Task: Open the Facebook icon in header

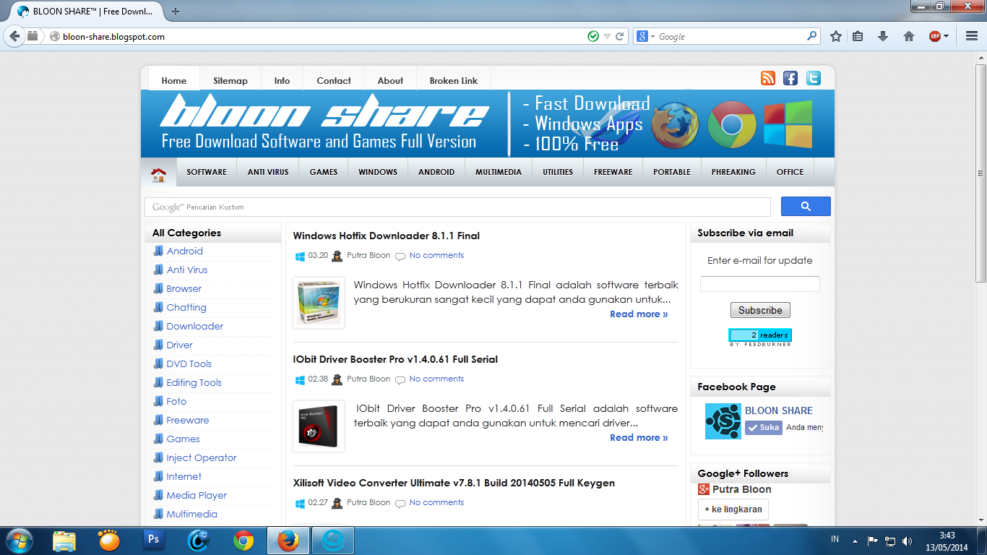Action: pyautogui.click(x=790, y=78)
